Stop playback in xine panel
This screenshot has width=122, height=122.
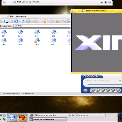click(x=92, y=90)
